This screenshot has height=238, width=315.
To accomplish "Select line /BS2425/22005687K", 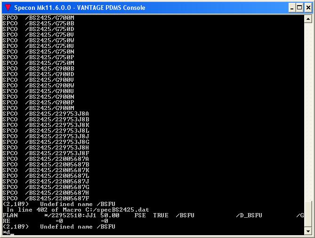I will [46, 170].
